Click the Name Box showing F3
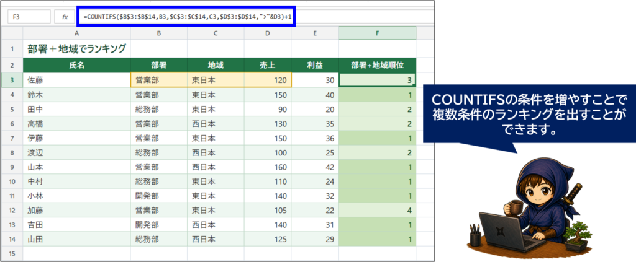The width and height of the screenshot is (636, 262). tap(29, 17)
